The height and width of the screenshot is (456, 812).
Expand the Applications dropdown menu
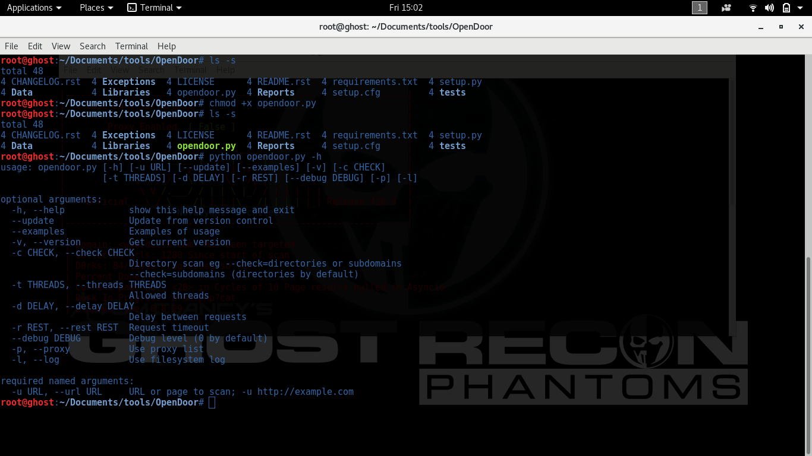click(x=34, y=8)
